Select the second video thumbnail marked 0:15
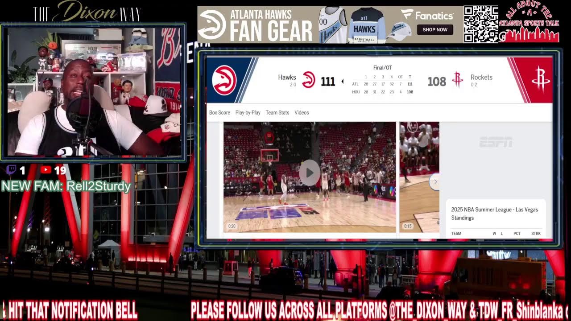571x321 pixels. pos(419,177)
